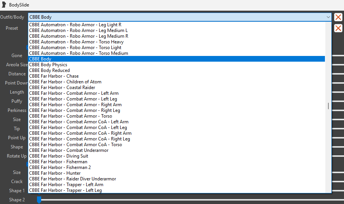Click the BodySlide app icon in title bar

click(4, 5)
